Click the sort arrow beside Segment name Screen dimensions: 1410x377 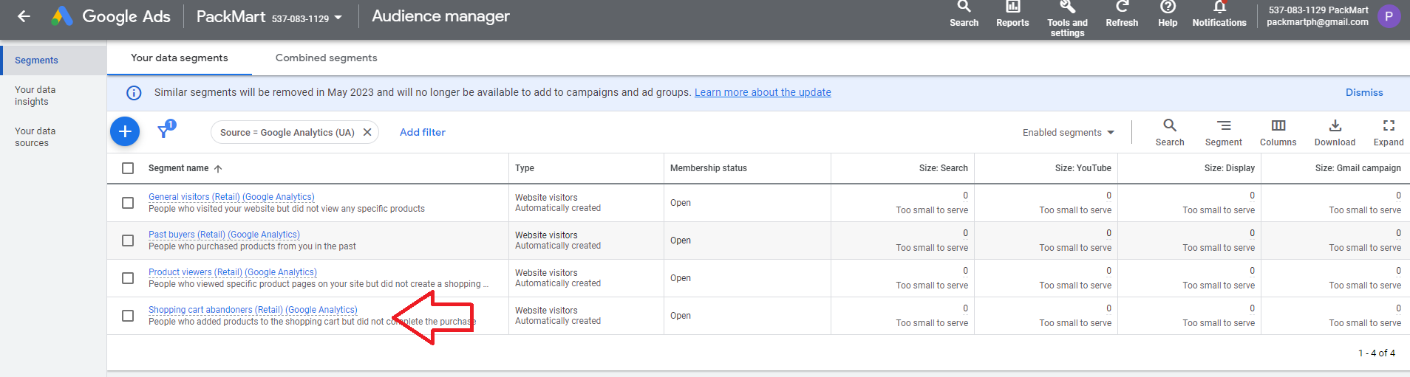pyautogui.click(x=218, y=169)
